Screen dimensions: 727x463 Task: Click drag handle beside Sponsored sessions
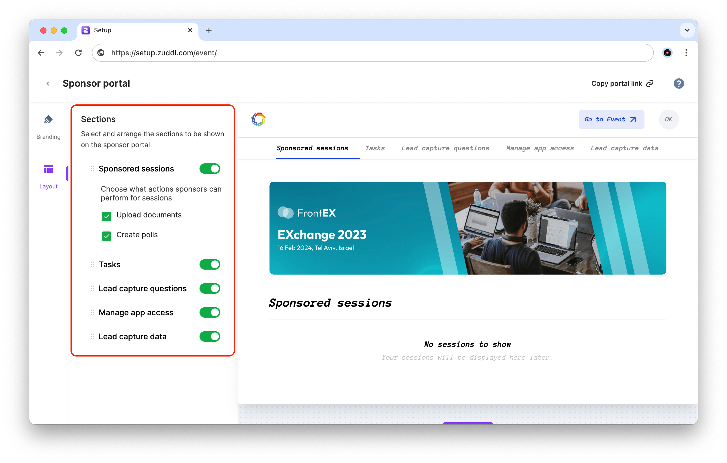(92, 169)
